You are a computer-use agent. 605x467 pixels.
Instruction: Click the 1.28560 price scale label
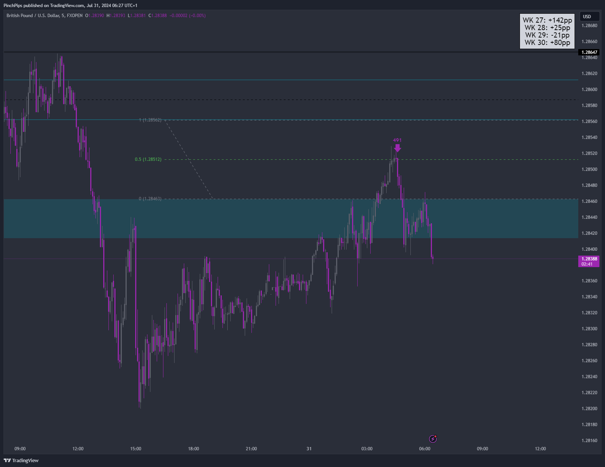click(x=589, y=121)
